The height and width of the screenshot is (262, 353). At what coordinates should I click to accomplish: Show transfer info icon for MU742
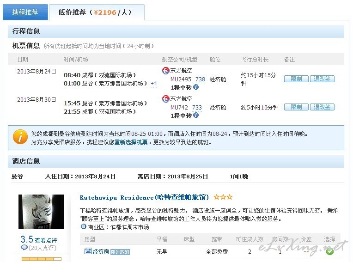[196, 115]
